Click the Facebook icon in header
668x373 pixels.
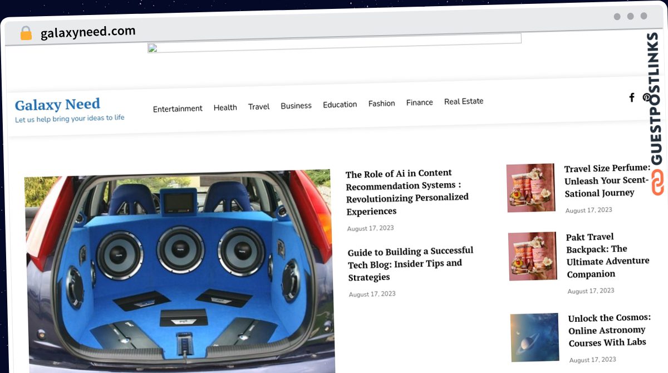[632, 98]
